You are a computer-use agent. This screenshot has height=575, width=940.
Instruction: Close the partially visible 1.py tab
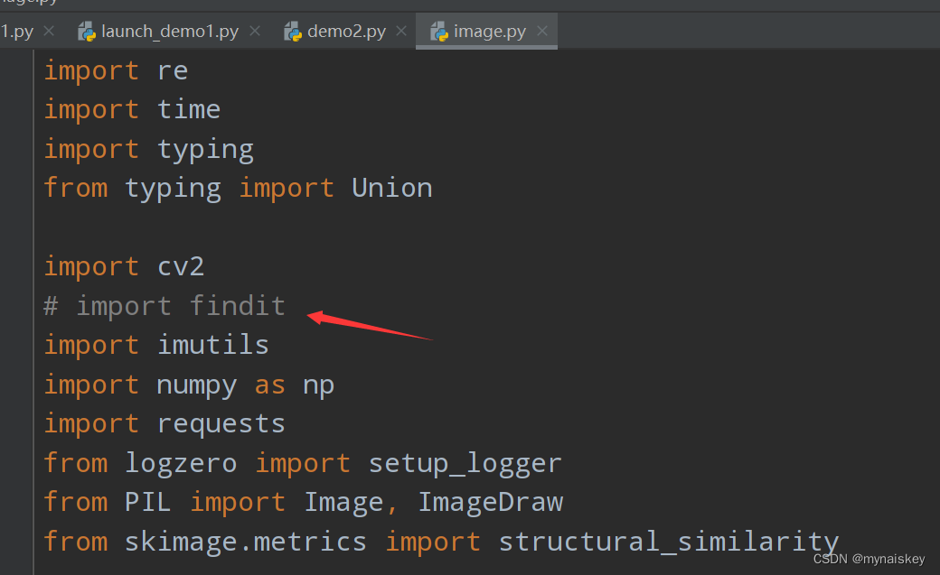(x=49, y=32)
